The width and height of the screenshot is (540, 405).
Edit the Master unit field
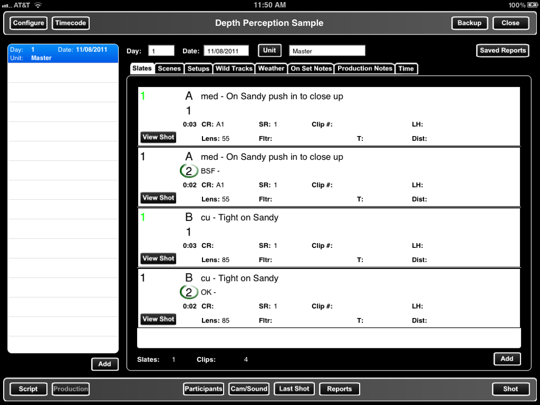pyautogui.click(x=327, y=51)
